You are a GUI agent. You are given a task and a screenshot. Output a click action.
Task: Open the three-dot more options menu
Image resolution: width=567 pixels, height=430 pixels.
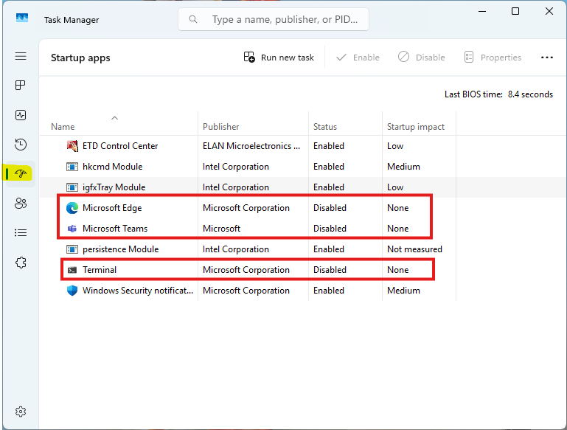point(546,58)
